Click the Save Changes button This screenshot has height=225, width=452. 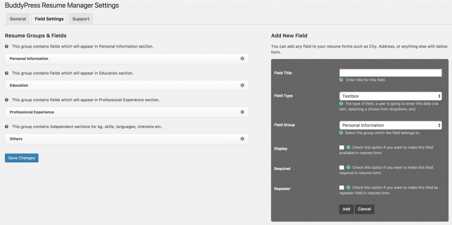[x=22, y=158]
